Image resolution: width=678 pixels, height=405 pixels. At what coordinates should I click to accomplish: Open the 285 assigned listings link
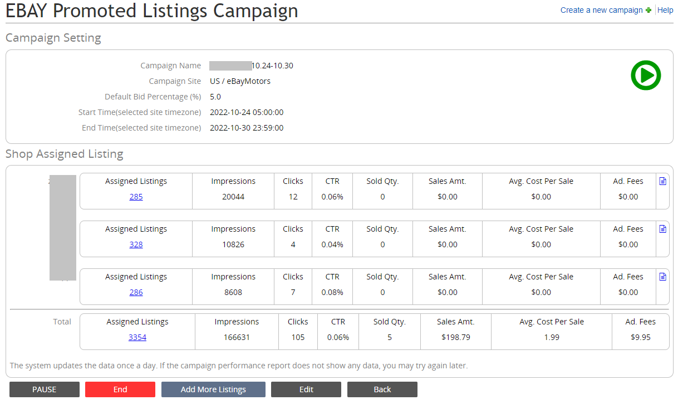pos(136,197)
